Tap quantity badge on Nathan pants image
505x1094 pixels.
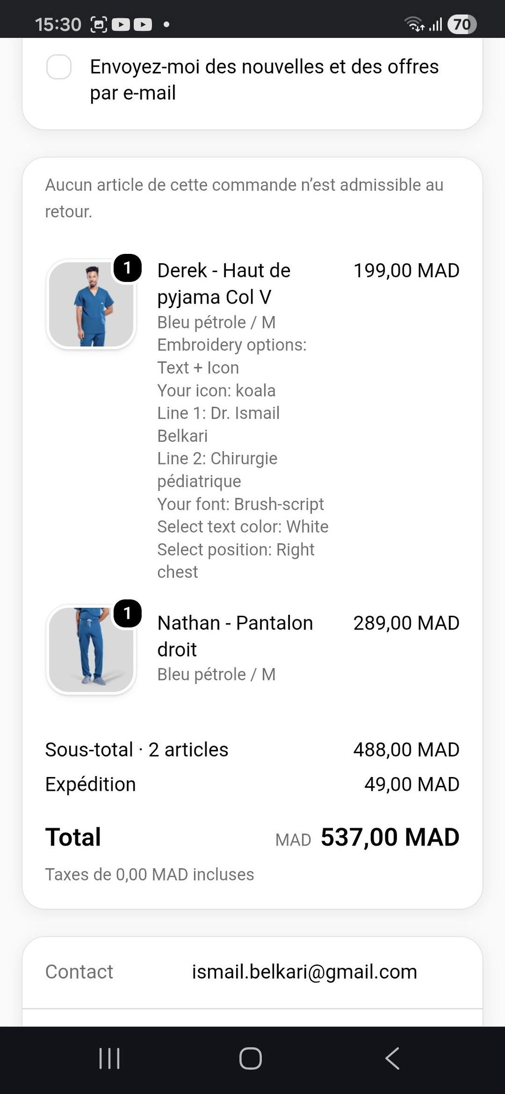click(x=128, y=613)
